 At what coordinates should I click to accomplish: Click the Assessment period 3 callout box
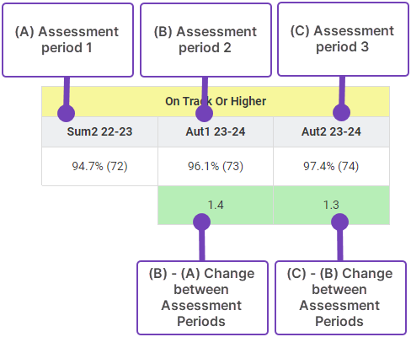343,40
